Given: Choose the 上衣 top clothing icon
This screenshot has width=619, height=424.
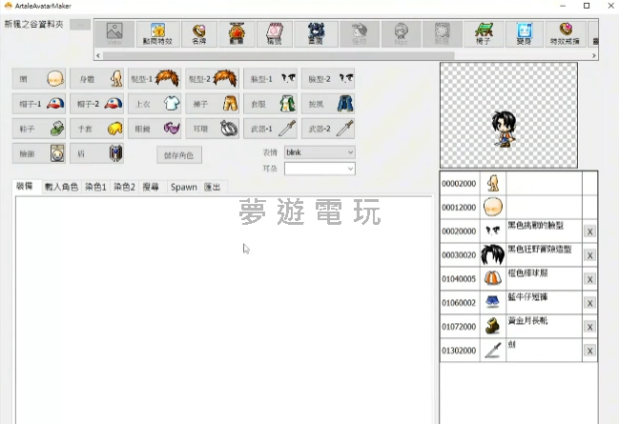Looking at the screenshot, I should click(155, 103).
